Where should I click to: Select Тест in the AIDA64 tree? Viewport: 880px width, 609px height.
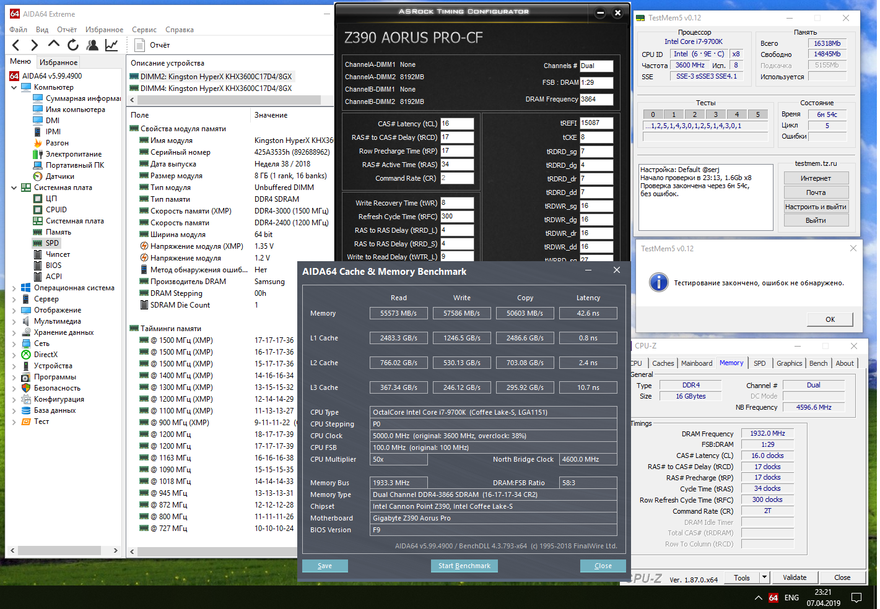pyautogui.click(x=41, y=421)
